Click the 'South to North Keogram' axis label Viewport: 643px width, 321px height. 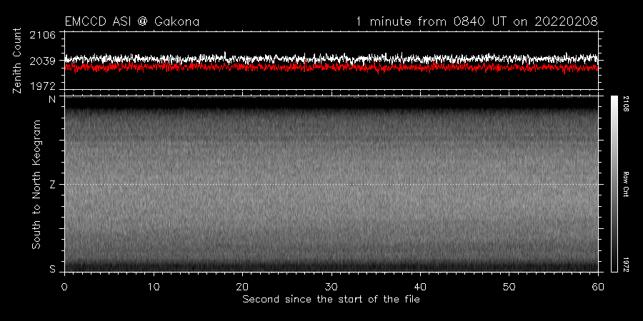pyautogui.click(x=36, y=184)
